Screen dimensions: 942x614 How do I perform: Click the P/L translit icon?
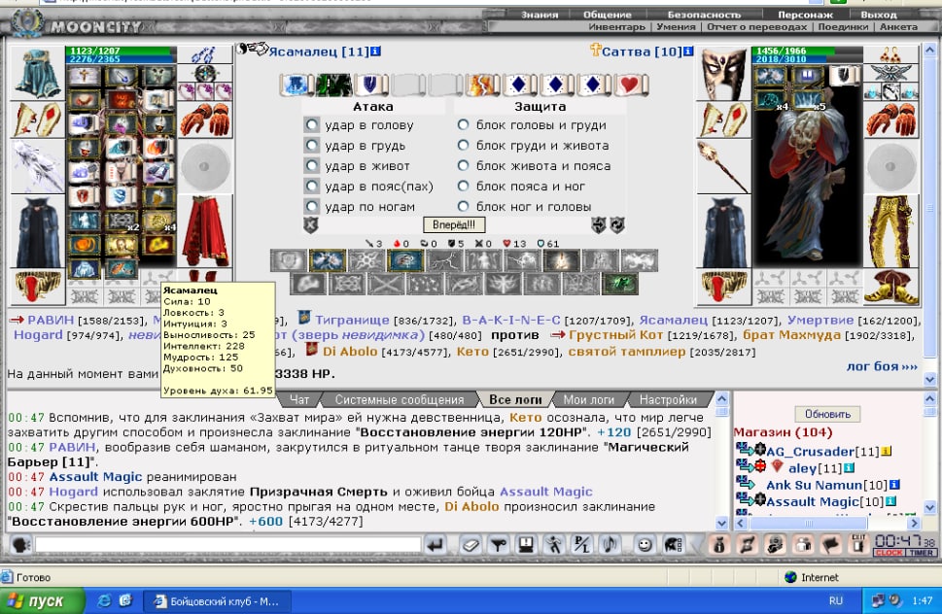[582, 545]
